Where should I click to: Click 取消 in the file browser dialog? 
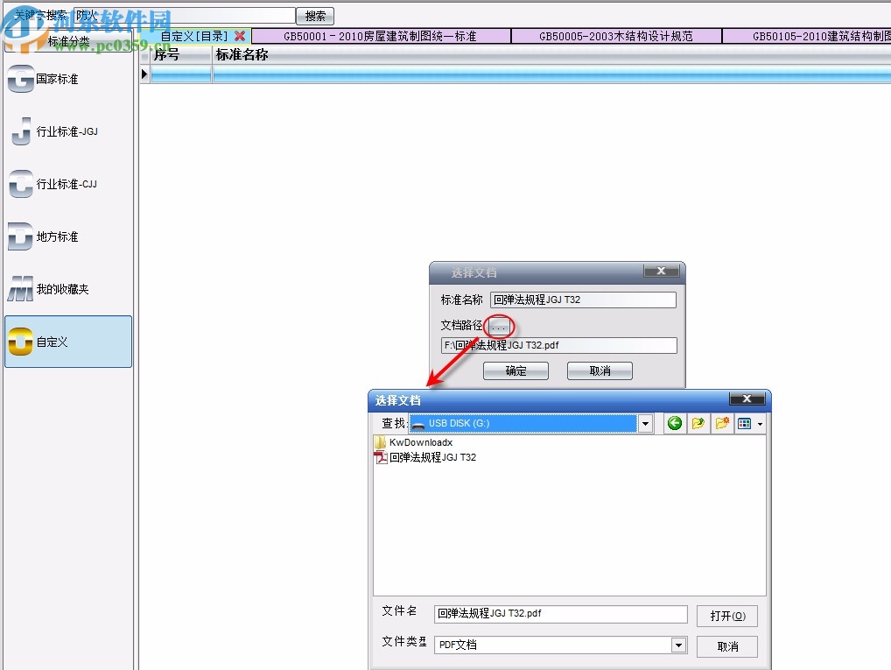click(727, 646)
